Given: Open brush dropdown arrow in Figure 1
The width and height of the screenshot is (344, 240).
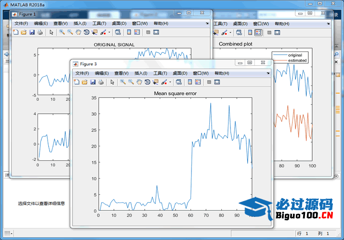Looking at the screenshot, I should click(109, 32).
